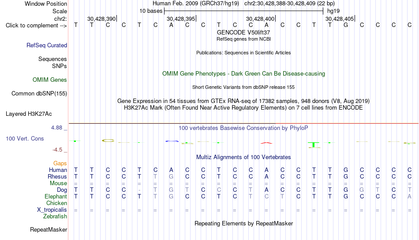Image resolution: width=419 pixels, height=240 pixels.
Task: Click the GENCODE V50lift37 track title
Action: coord(243,32)
